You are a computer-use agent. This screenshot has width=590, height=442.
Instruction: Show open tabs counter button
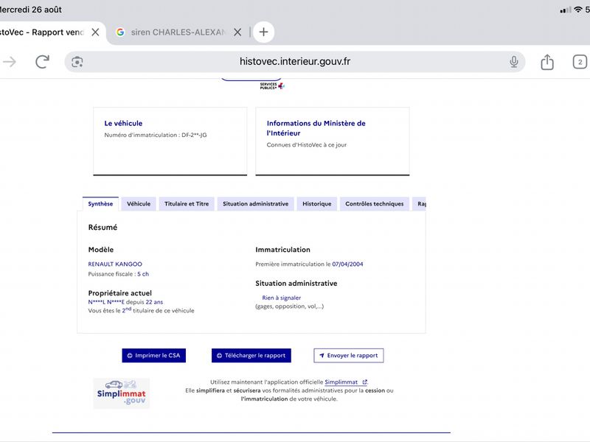pos(580,62)
